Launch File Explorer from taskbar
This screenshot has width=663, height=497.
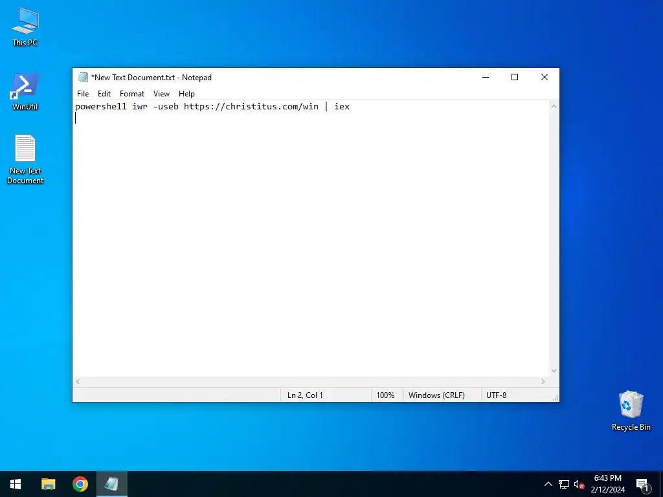[48, 484]
